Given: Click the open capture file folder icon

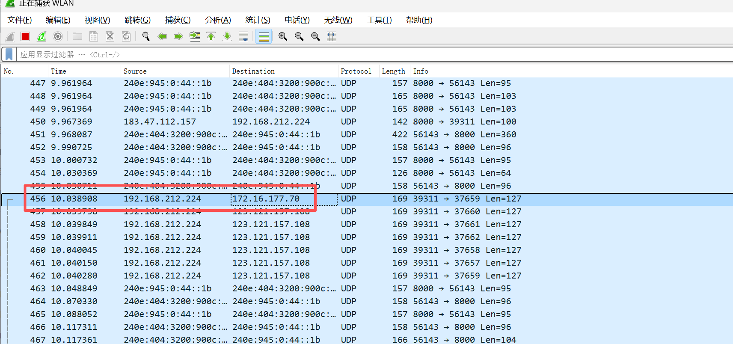Looking at the screenshot, I should [x=77, y=36].
